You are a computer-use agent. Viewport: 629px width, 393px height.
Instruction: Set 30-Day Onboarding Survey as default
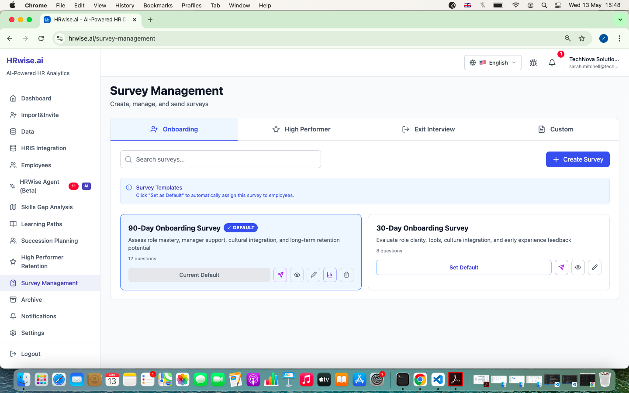coord(464,268)
